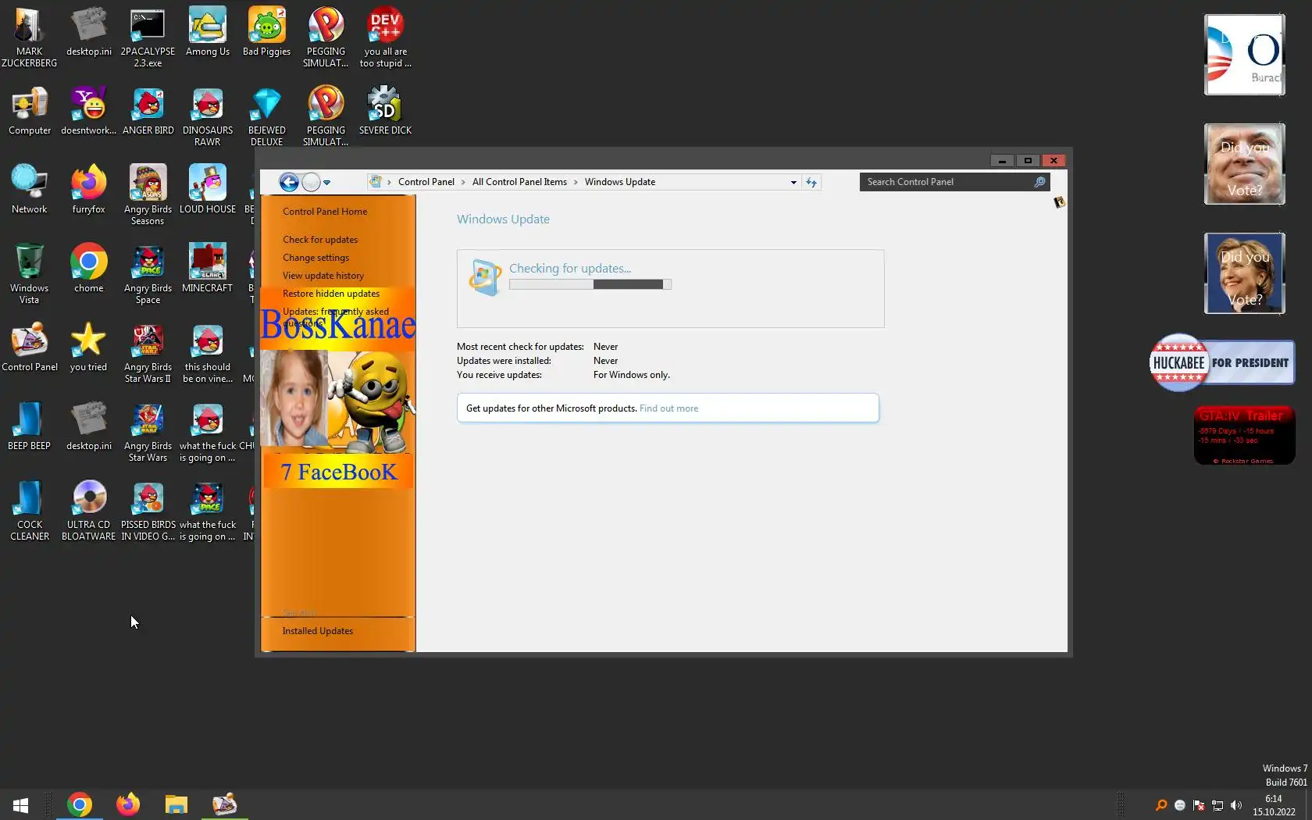Click the DEV C++ 'you all are too stupid' icon
1312x820 pixels.
385,37
